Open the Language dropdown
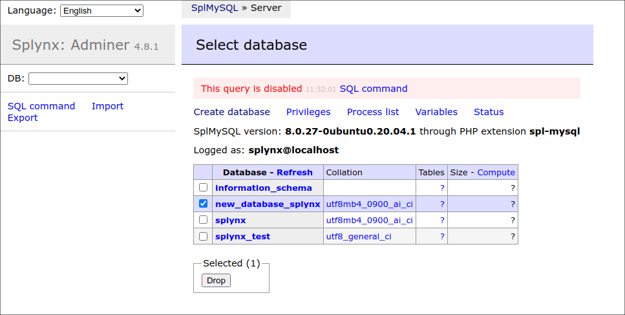Screen dimensions: 625x315 (101, 10)
